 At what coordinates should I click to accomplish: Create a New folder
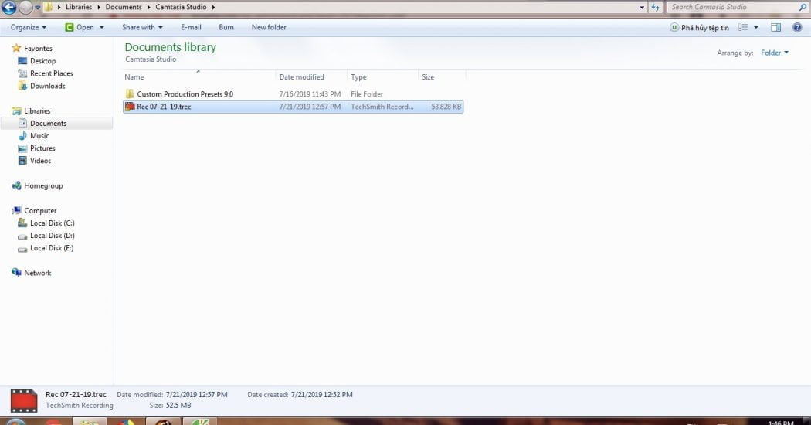click(x=269, y=28)
